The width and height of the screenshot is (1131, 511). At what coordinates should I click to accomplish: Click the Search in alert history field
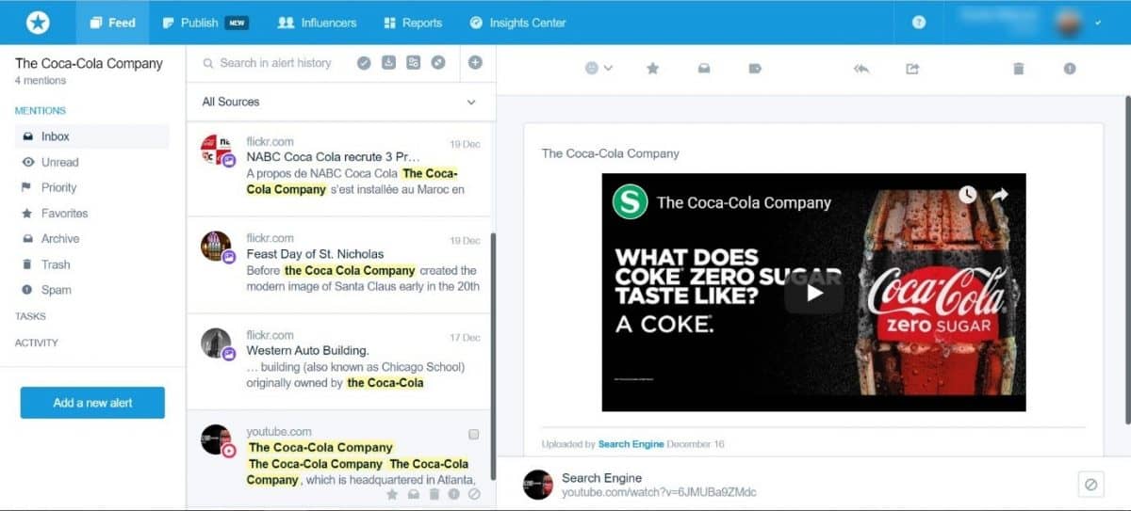point(275,63)
